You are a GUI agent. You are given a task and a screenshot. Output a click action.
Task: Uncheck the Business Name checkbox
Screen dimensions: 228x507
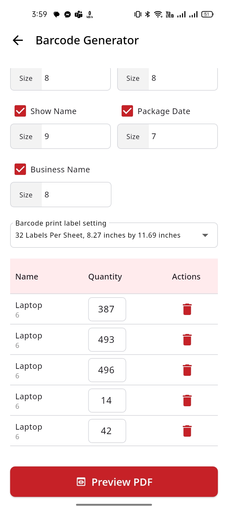(x=20, y=170)
